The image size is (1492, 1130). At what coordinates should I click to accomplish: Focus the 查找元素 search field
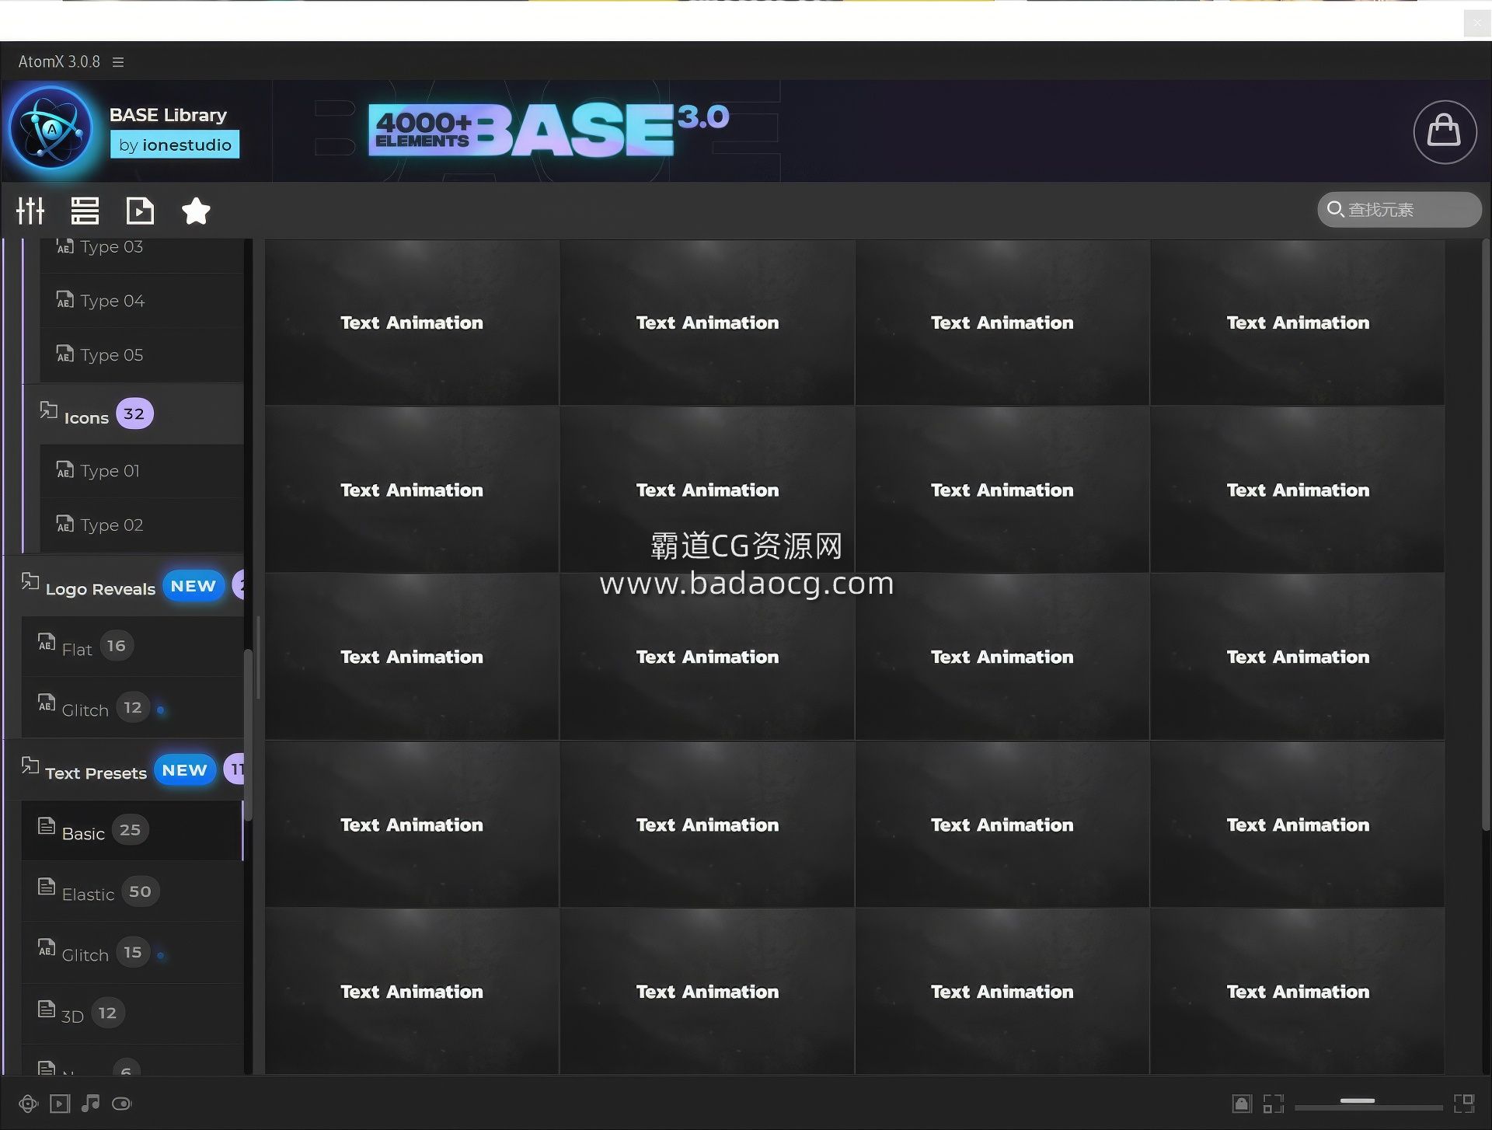coord(1399,210)
